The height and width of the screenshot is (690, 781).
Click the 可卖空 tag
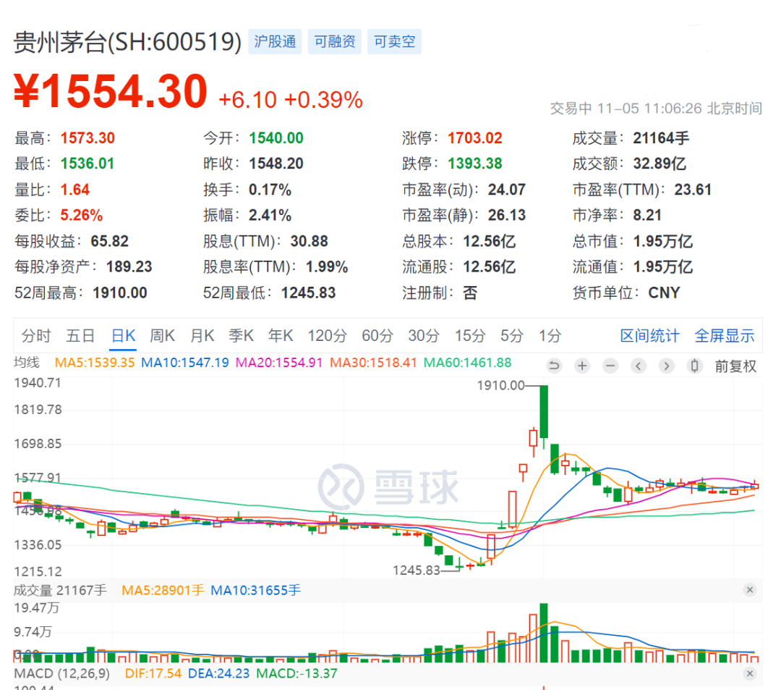(394, 42)
